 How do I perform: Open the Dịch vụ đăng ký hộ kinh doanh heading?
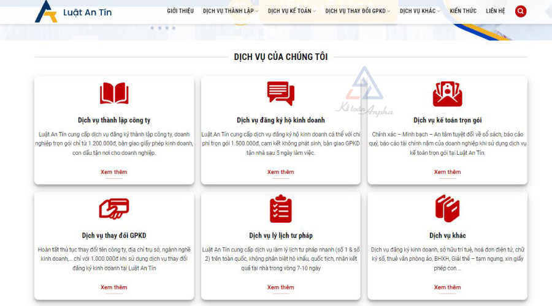point(280,120)
